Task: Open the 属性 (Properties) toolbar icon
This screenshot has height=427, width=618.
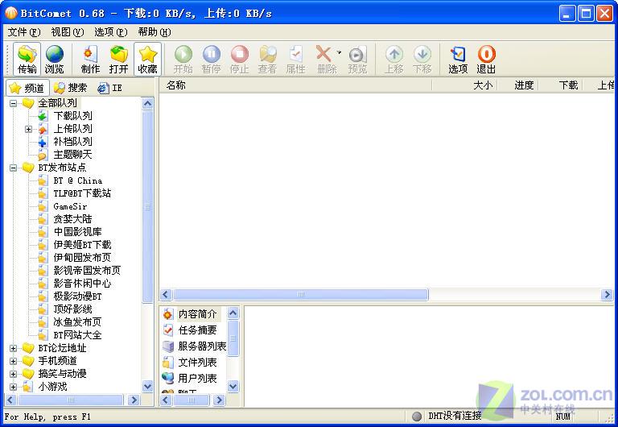Action: click(x=295, y=59)
